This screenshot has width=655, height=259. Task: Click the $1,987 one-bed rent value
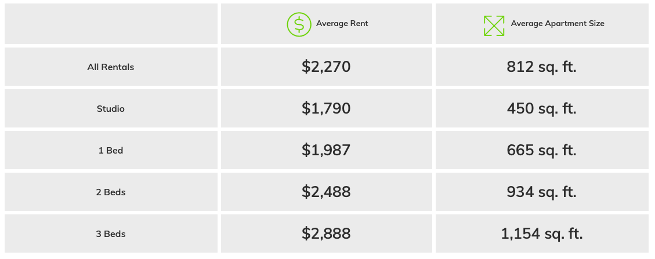click(326, 151)
